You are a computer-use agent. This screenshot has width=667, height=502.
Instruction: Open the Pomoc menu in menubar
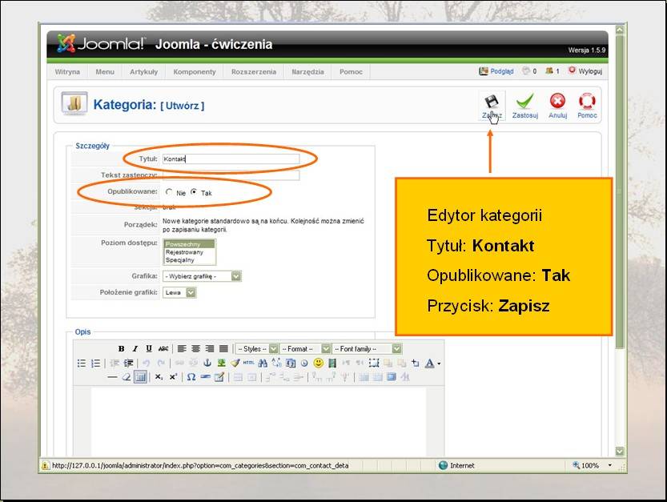(351, 72)
